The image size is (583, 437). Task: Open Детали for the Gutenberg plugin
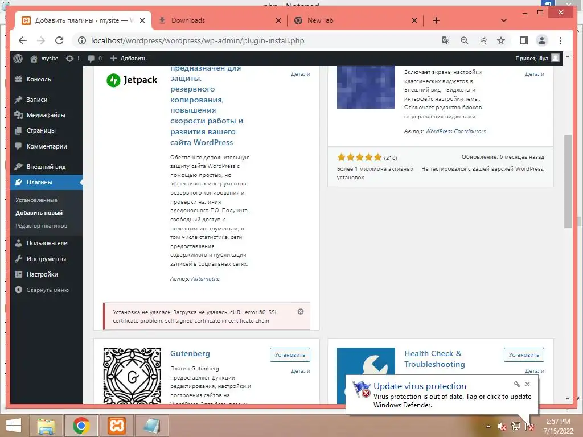pyautogui.click(x=301, y=370)
